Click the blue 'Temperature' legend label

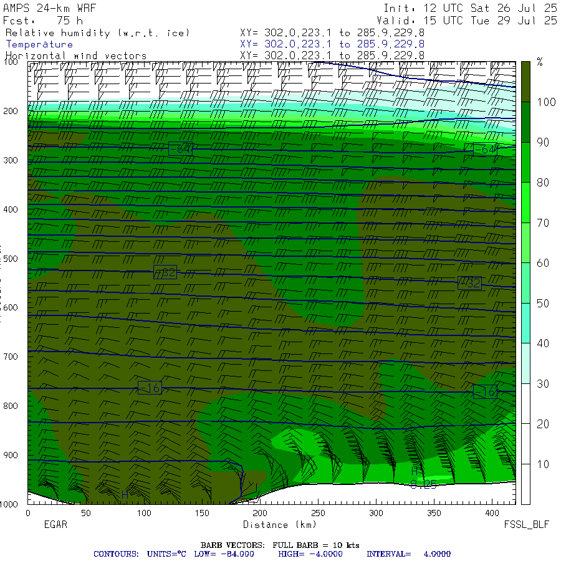[39, 44]
